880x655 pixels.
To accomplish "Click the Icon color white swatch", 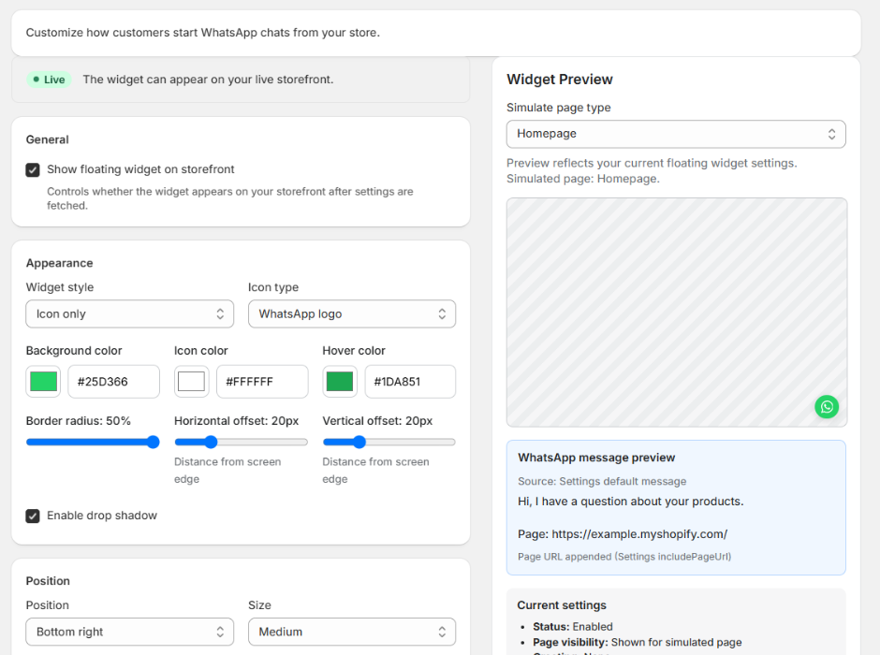I will pyautogui.click(x=191, y=382).
